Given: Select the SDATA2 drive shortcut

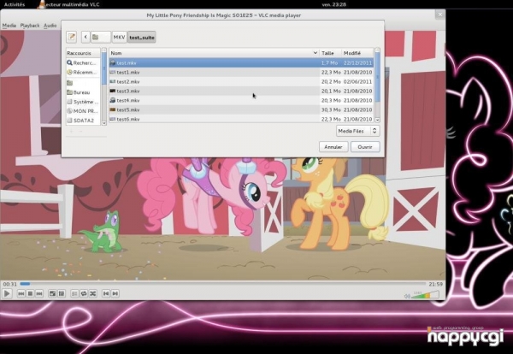Looking at the screenshot, I should click(x=84, y=121).
